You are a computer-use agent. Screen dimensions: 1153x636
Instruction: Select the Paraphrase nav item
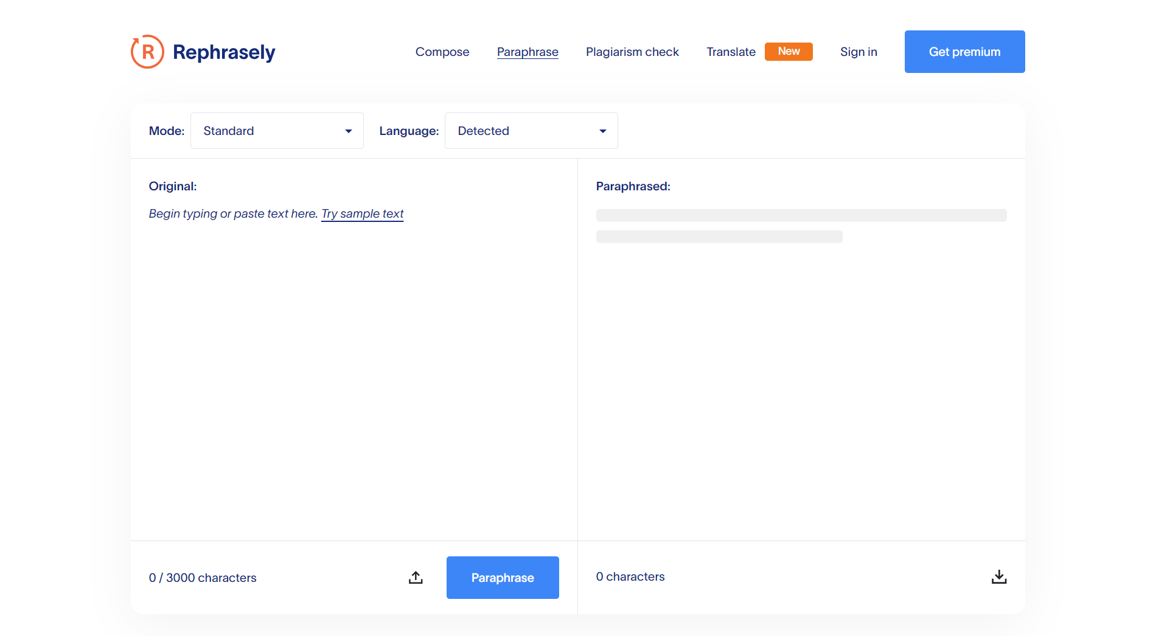click(x=528, y=52)
